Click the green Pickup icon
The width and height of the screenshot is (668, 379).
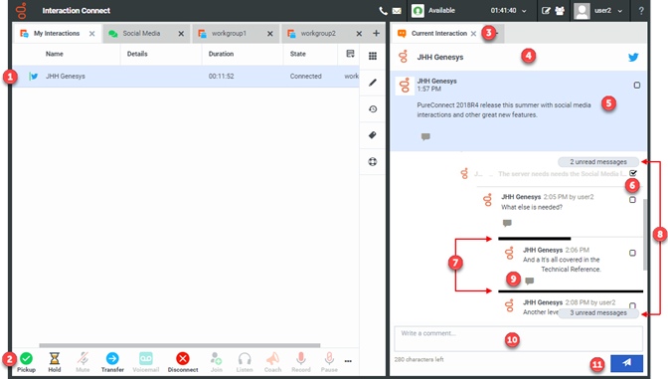click(26, 358)
